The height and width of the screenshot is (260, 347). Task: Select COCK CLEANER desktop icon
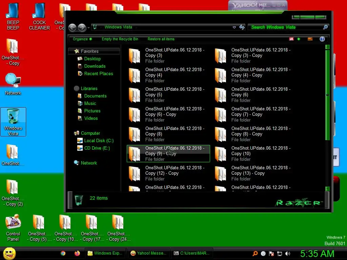39,17
